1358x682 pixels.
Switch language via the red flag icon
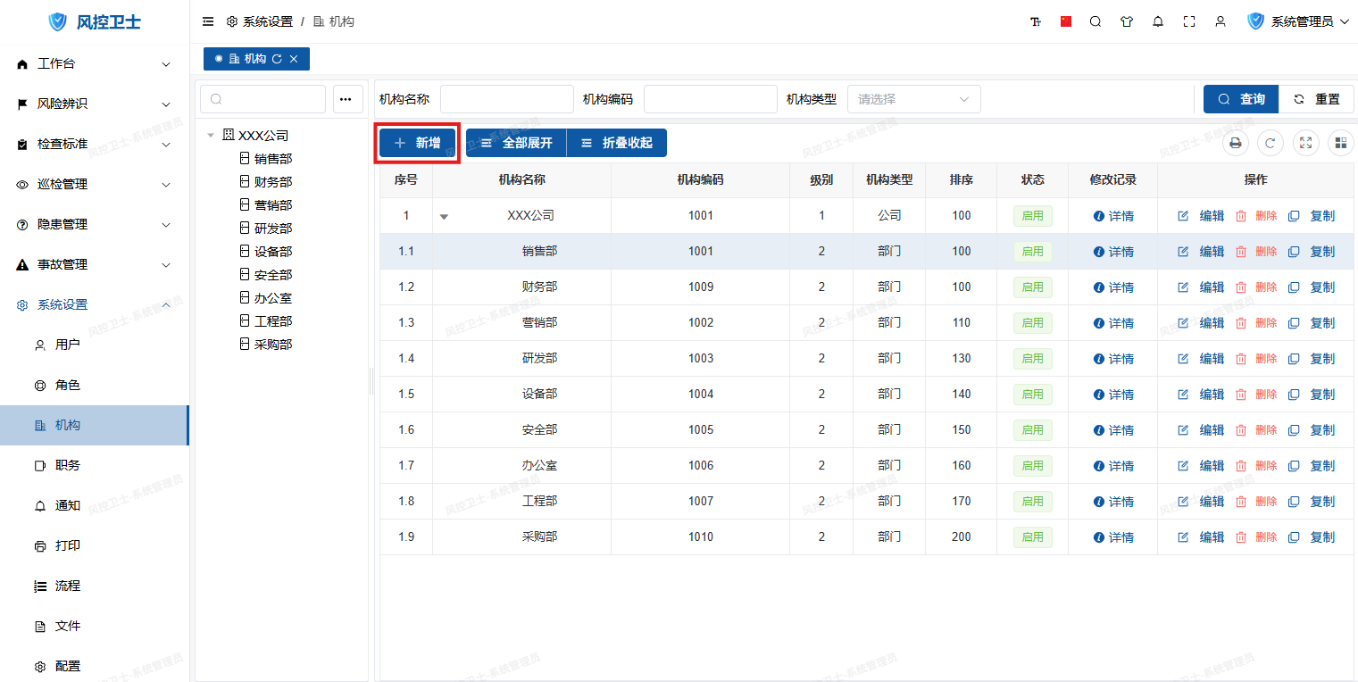1066,21
